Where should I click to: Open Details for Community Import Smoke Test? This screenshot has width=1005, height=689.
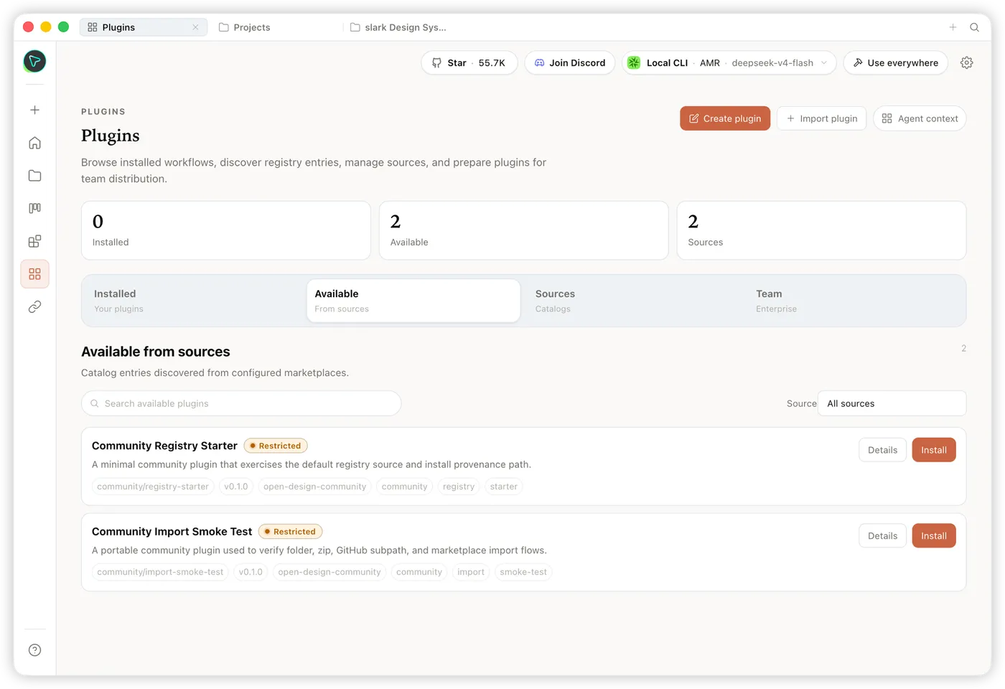[882, 536]
